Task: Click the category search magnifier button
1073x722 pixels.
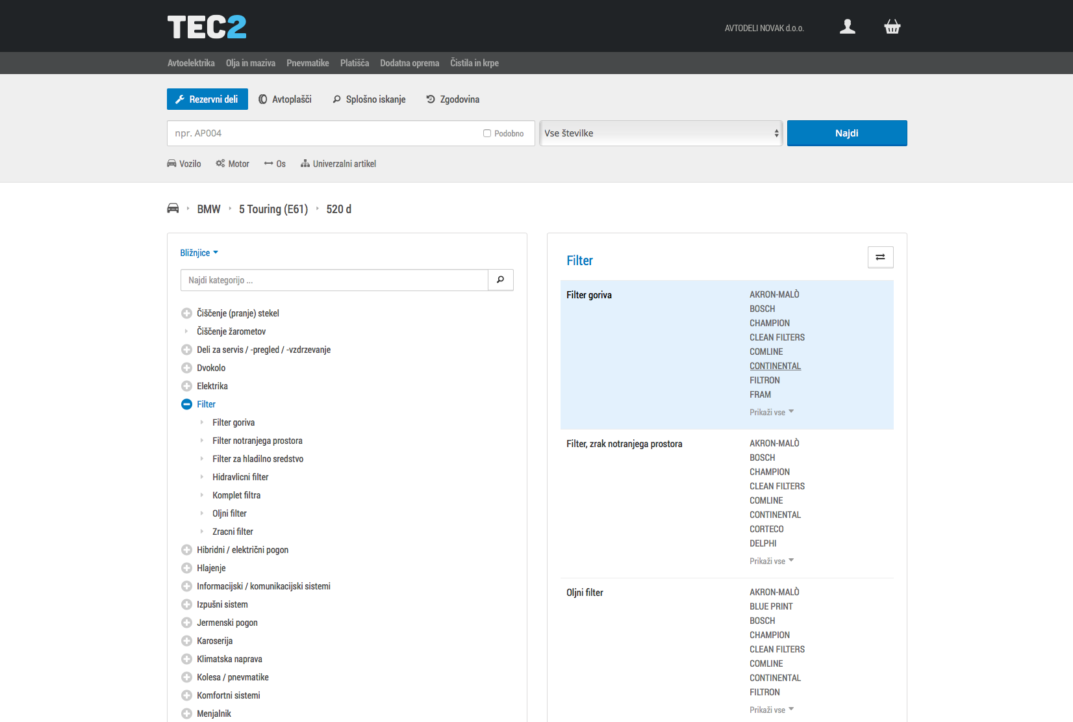Action: click(501, 280)
